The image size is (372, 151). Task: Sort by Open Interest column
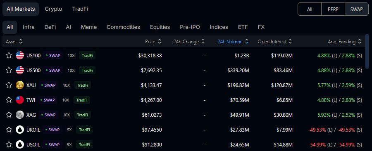pyautogui.click(x=275, y=41)
